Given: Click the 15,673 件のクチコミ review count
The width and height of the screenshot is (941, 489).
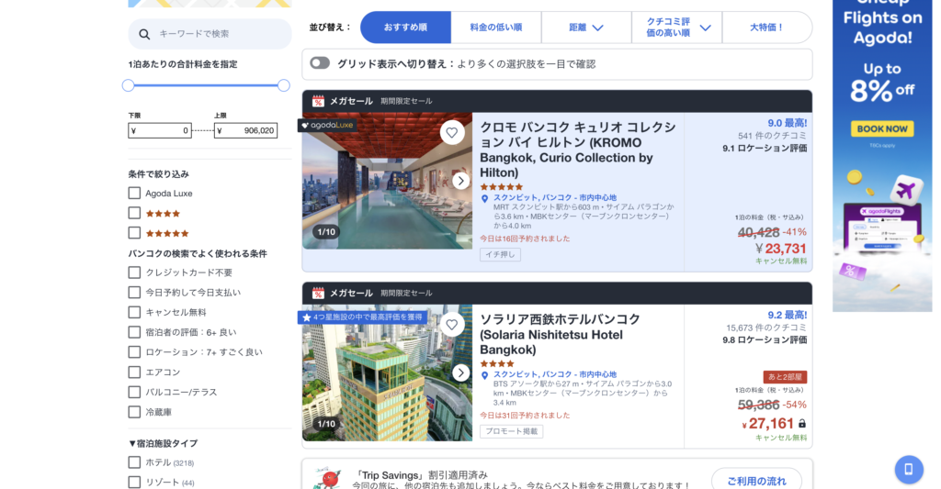Looking at the screenshot, I should coord(766,328).
